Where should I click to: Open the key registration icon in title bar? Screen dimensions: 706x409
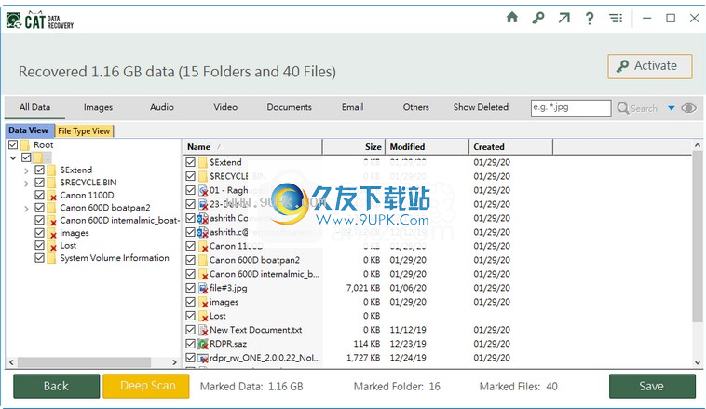[x=537, y=18]
